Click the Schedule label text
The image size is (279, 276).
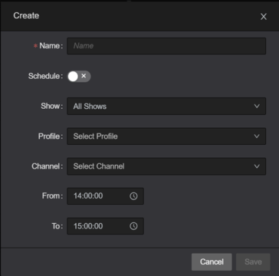tap(45, 76)
